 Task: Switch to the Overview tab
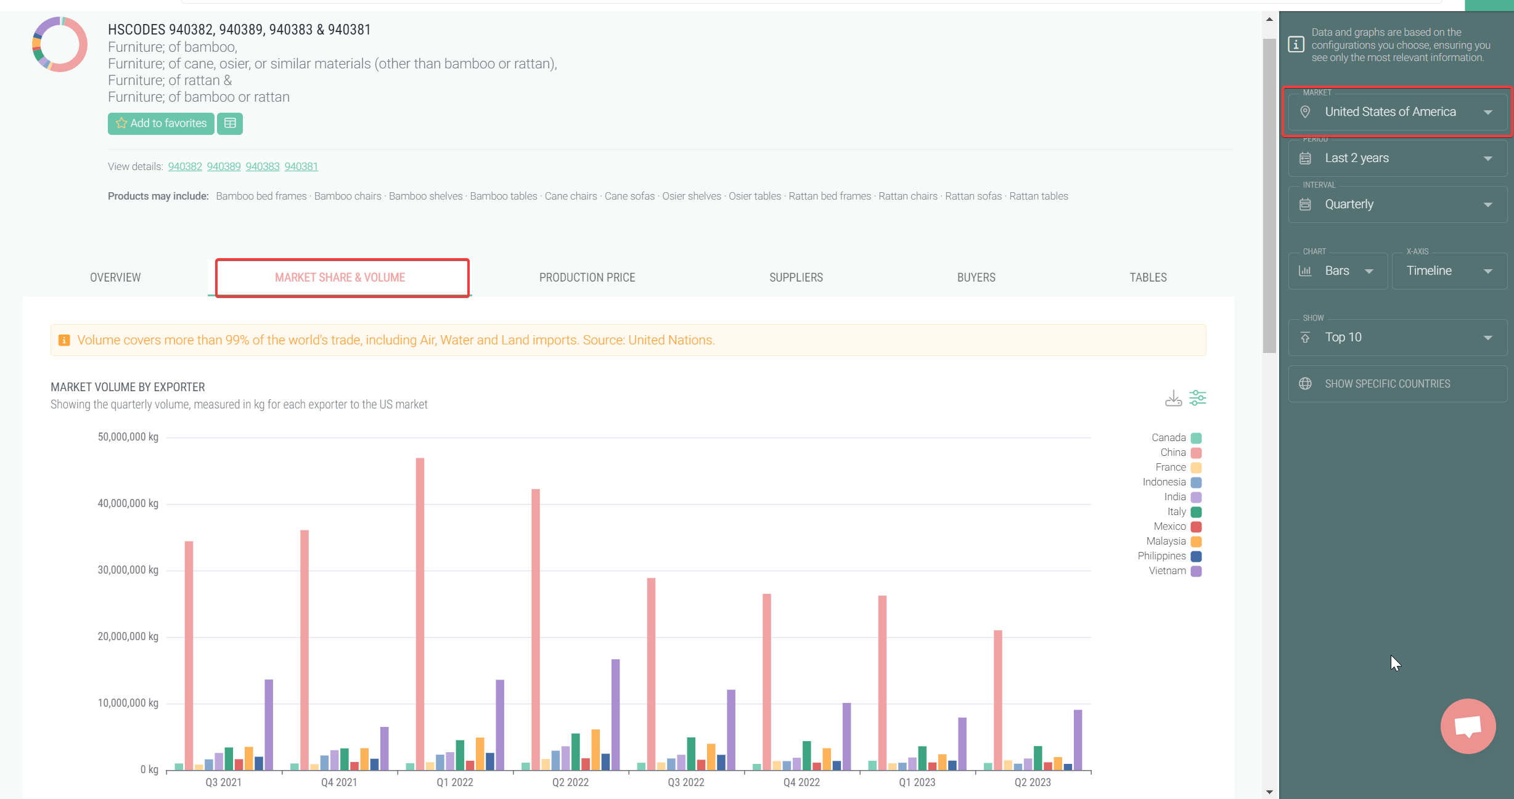[115, 277]
